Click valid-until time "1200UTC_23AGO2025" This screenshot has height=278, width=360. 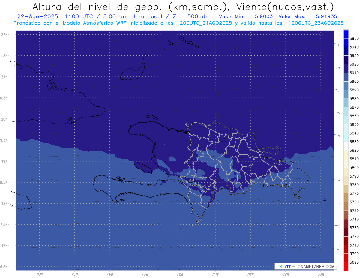click(x=316, y=23)
